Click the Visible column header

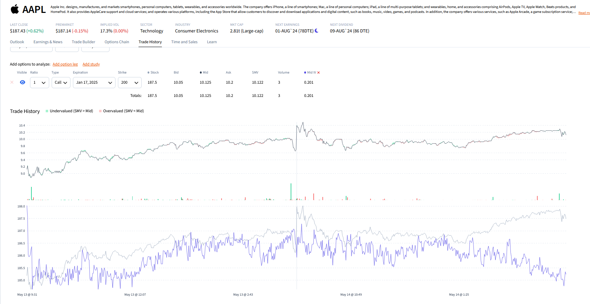coord(22,73)
